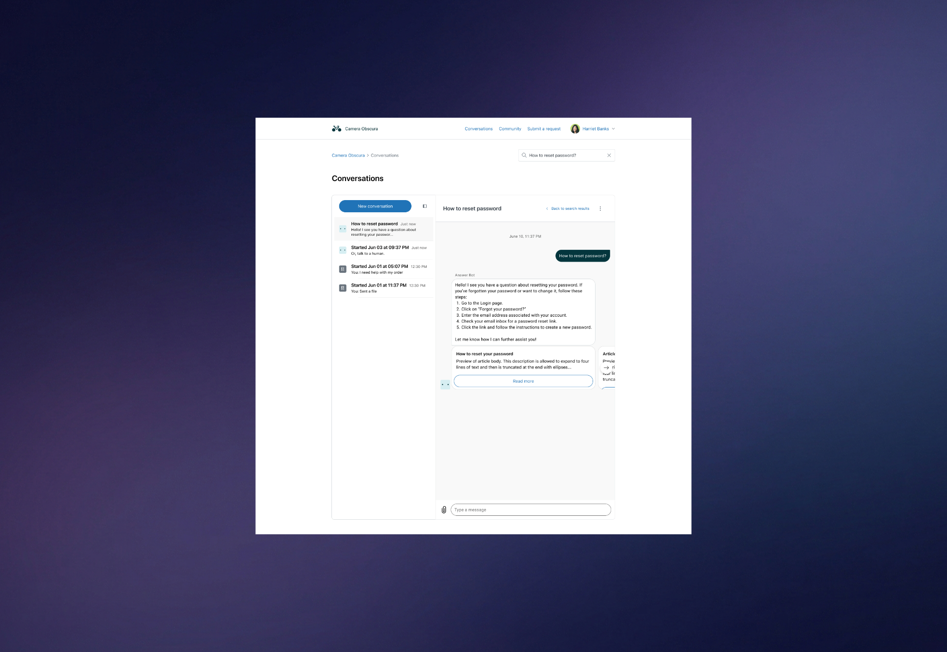Toggle the conversation list sidebar panel
This screenshot has width=947, height=652.
coord(425,206)
